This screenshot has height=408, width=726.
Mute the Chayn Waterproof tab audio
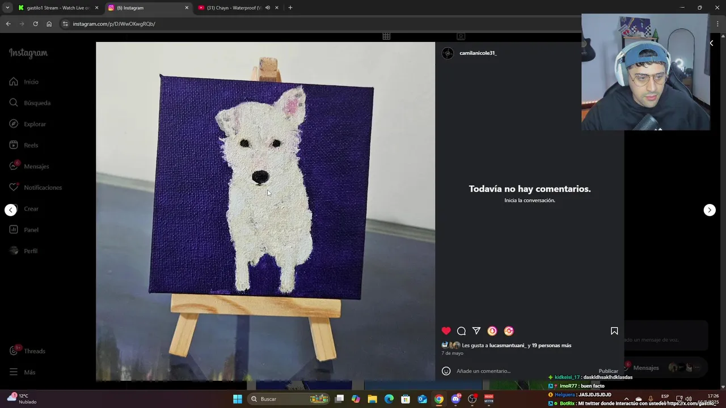click(267, 8)
